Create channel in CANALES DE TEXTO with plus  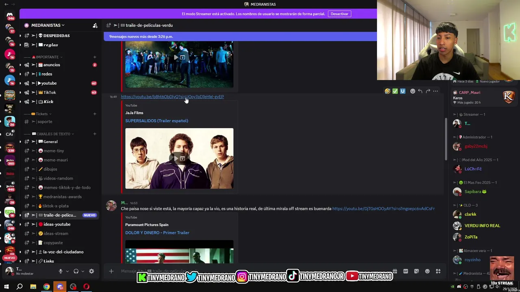95,134
